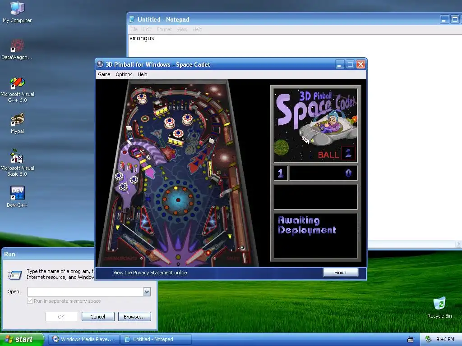This screenshot has width=462, height=346.
Task: Click the Pinball window title bar icon
Action: (x=100, y=64)
